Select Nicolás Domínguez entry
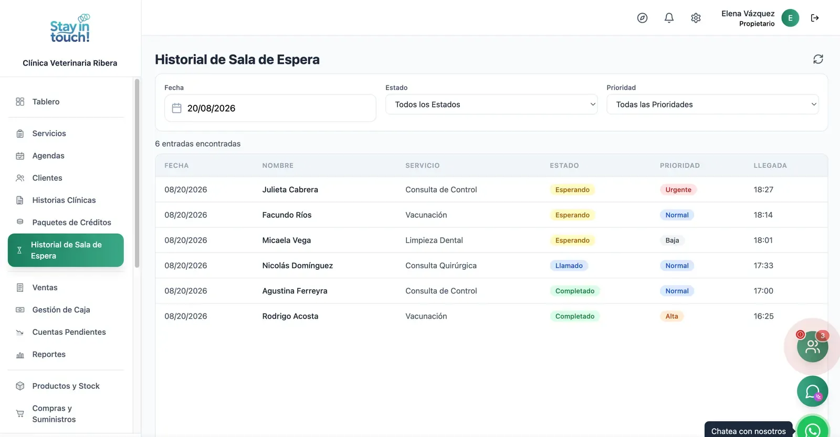840x437 pixels. tap(298, 266)
